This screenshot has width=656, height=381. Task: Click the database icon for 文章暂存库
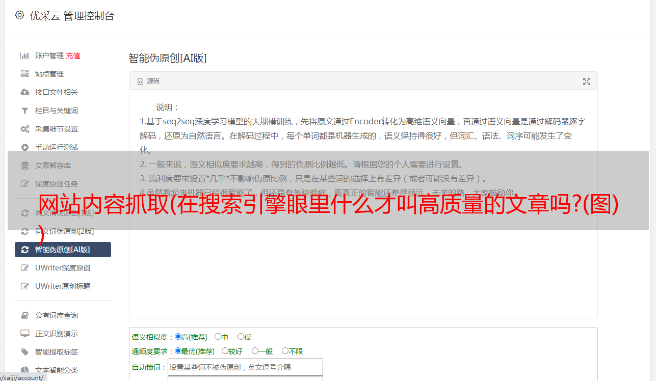tap(24, 166)
